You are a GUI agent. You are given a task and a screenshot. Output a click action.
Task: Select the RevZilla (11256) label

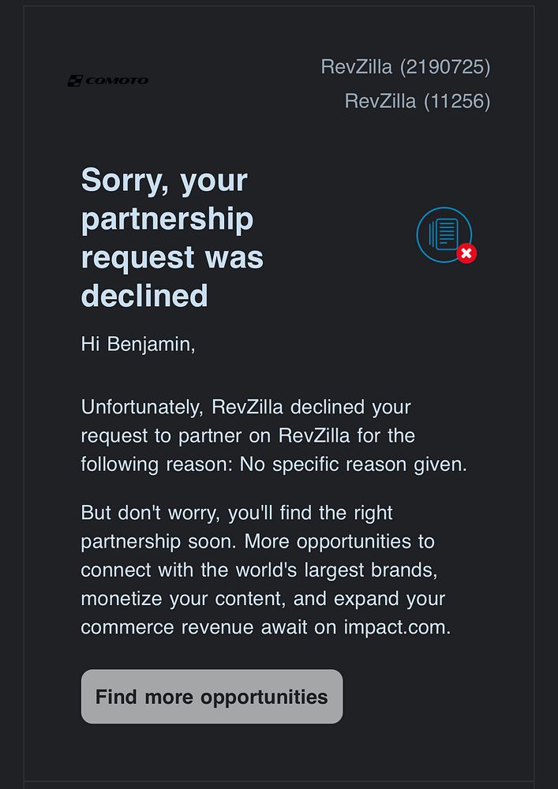(417, 101)
